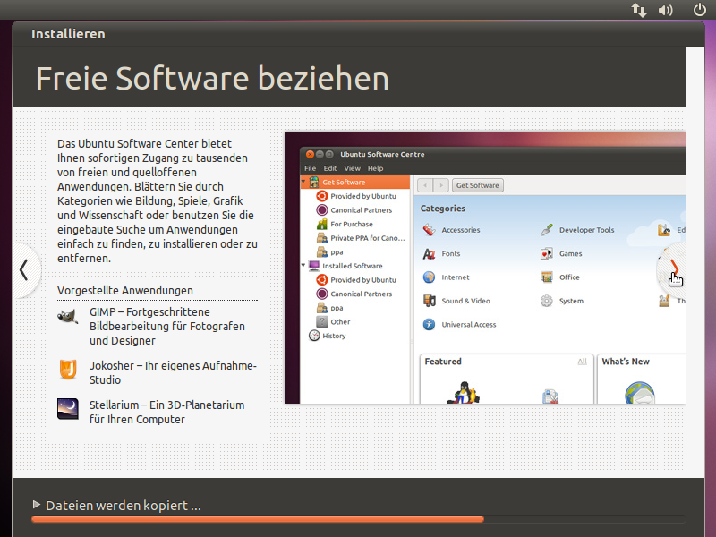Click the 'Vorgestellte Anwendungen' heading
This screenshot has height=537, width=716.
pyautogui.click(x=125, y=290)
